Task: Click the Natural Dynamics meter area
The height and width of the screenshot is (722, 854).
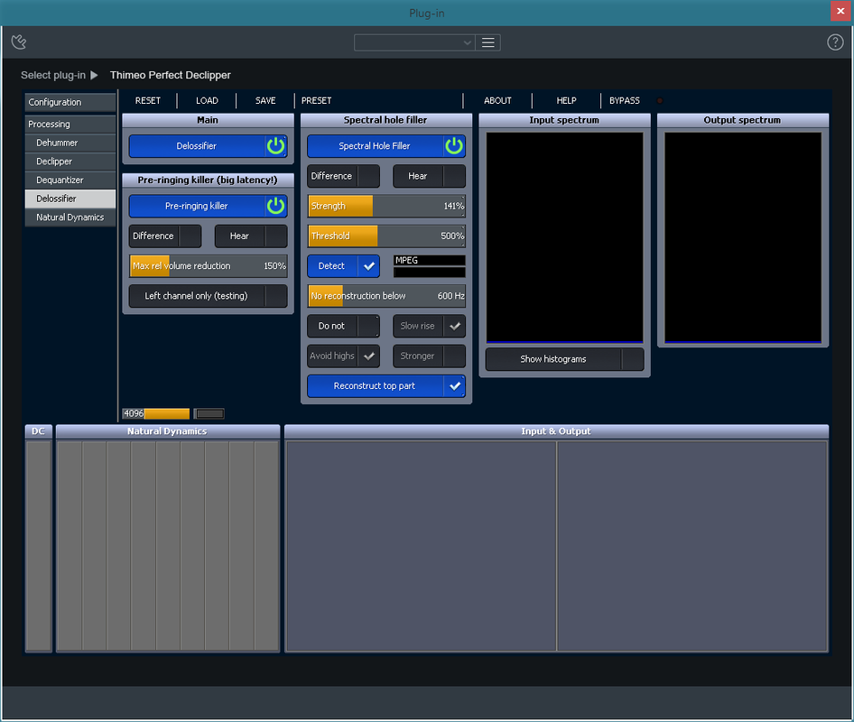Action: 168,546
